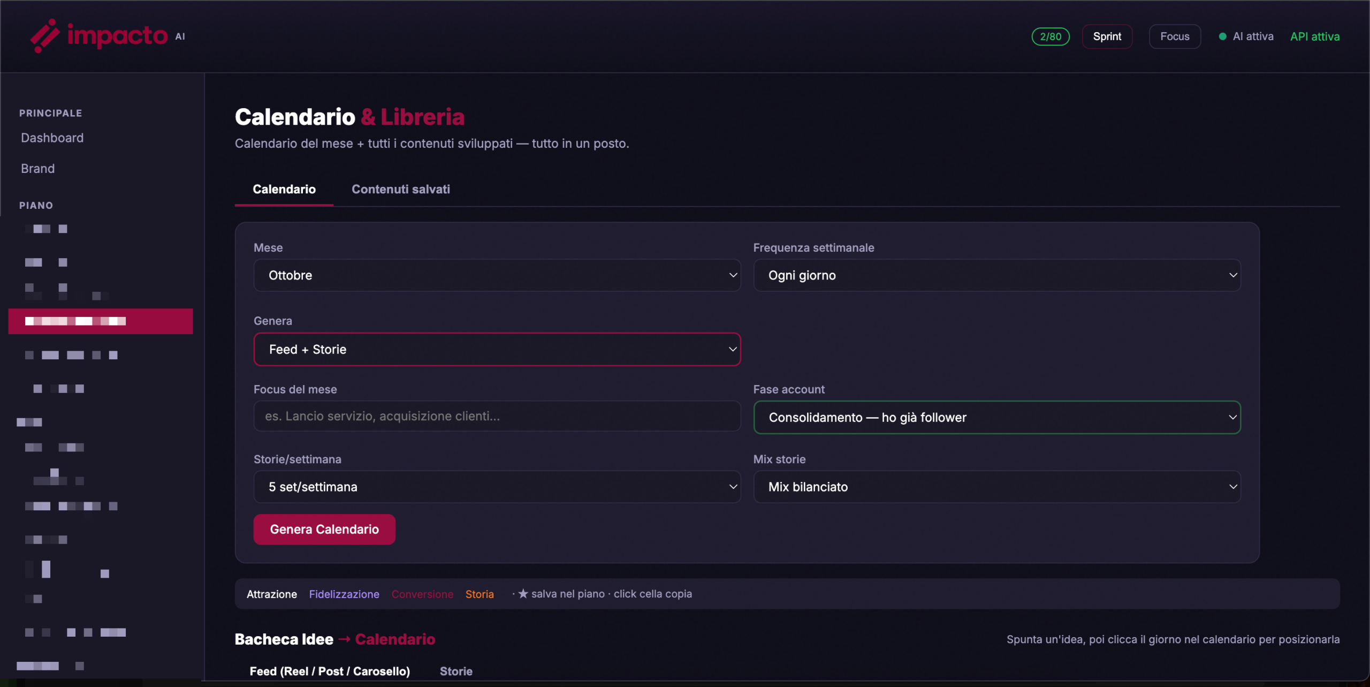
Task: Click the Genera Calendario button
Action: [324, 529]
